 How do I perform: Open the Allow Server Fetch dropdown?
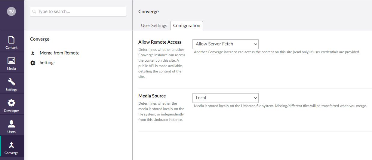tap(226, 44)
